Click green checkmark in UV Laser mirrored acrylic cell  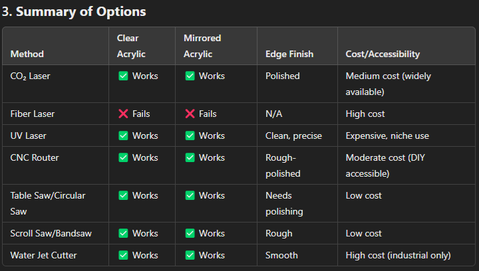(x=190, y=135)
